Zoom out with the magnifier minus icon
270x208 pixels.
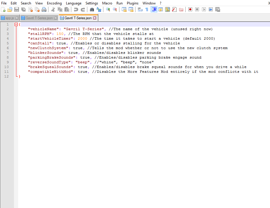tap(115, 9)
